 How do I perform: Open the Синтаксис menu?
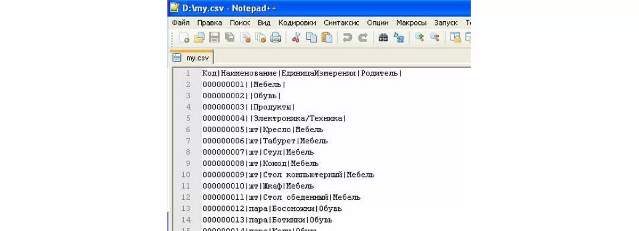point(341,23)
